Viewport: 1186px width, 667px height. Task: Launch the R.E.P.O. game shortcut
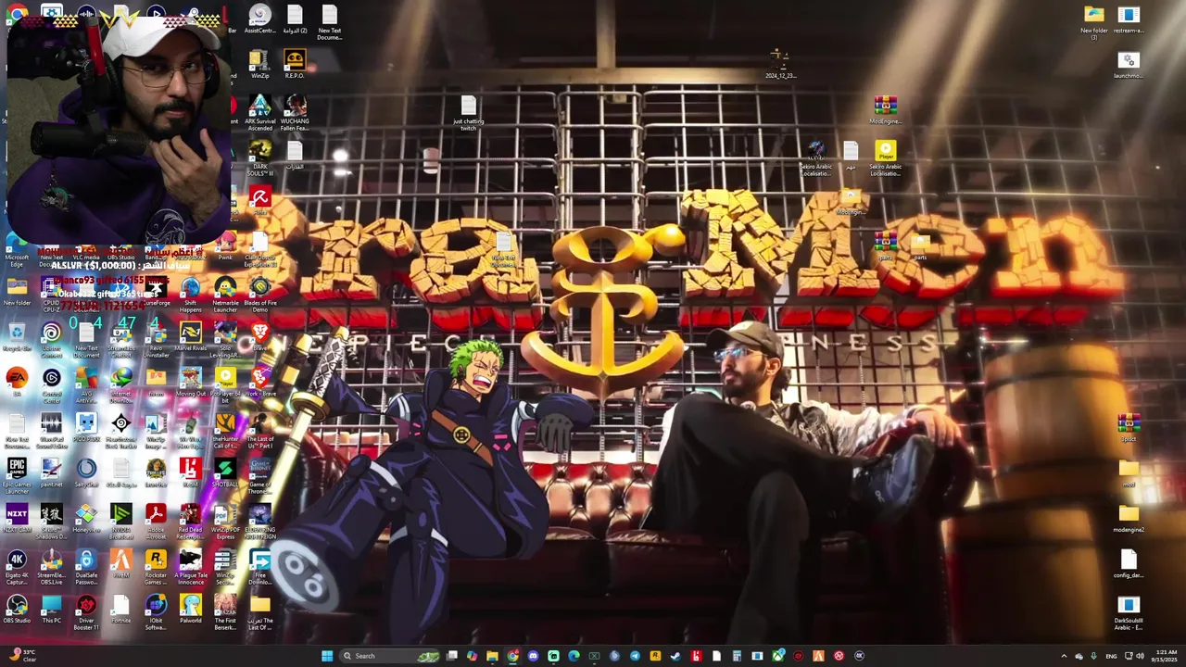[x=295, y=65]
